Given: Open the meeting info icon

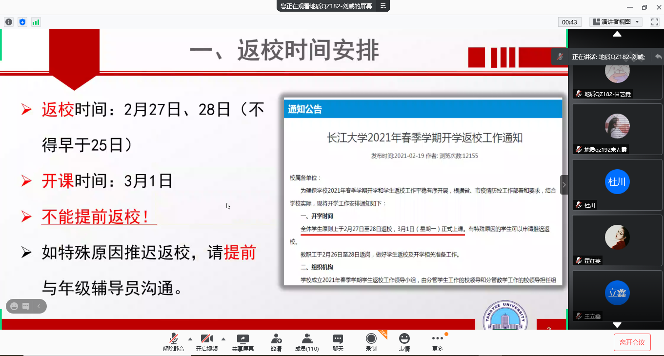Looking at the screenshot, I should click(9, 22).
